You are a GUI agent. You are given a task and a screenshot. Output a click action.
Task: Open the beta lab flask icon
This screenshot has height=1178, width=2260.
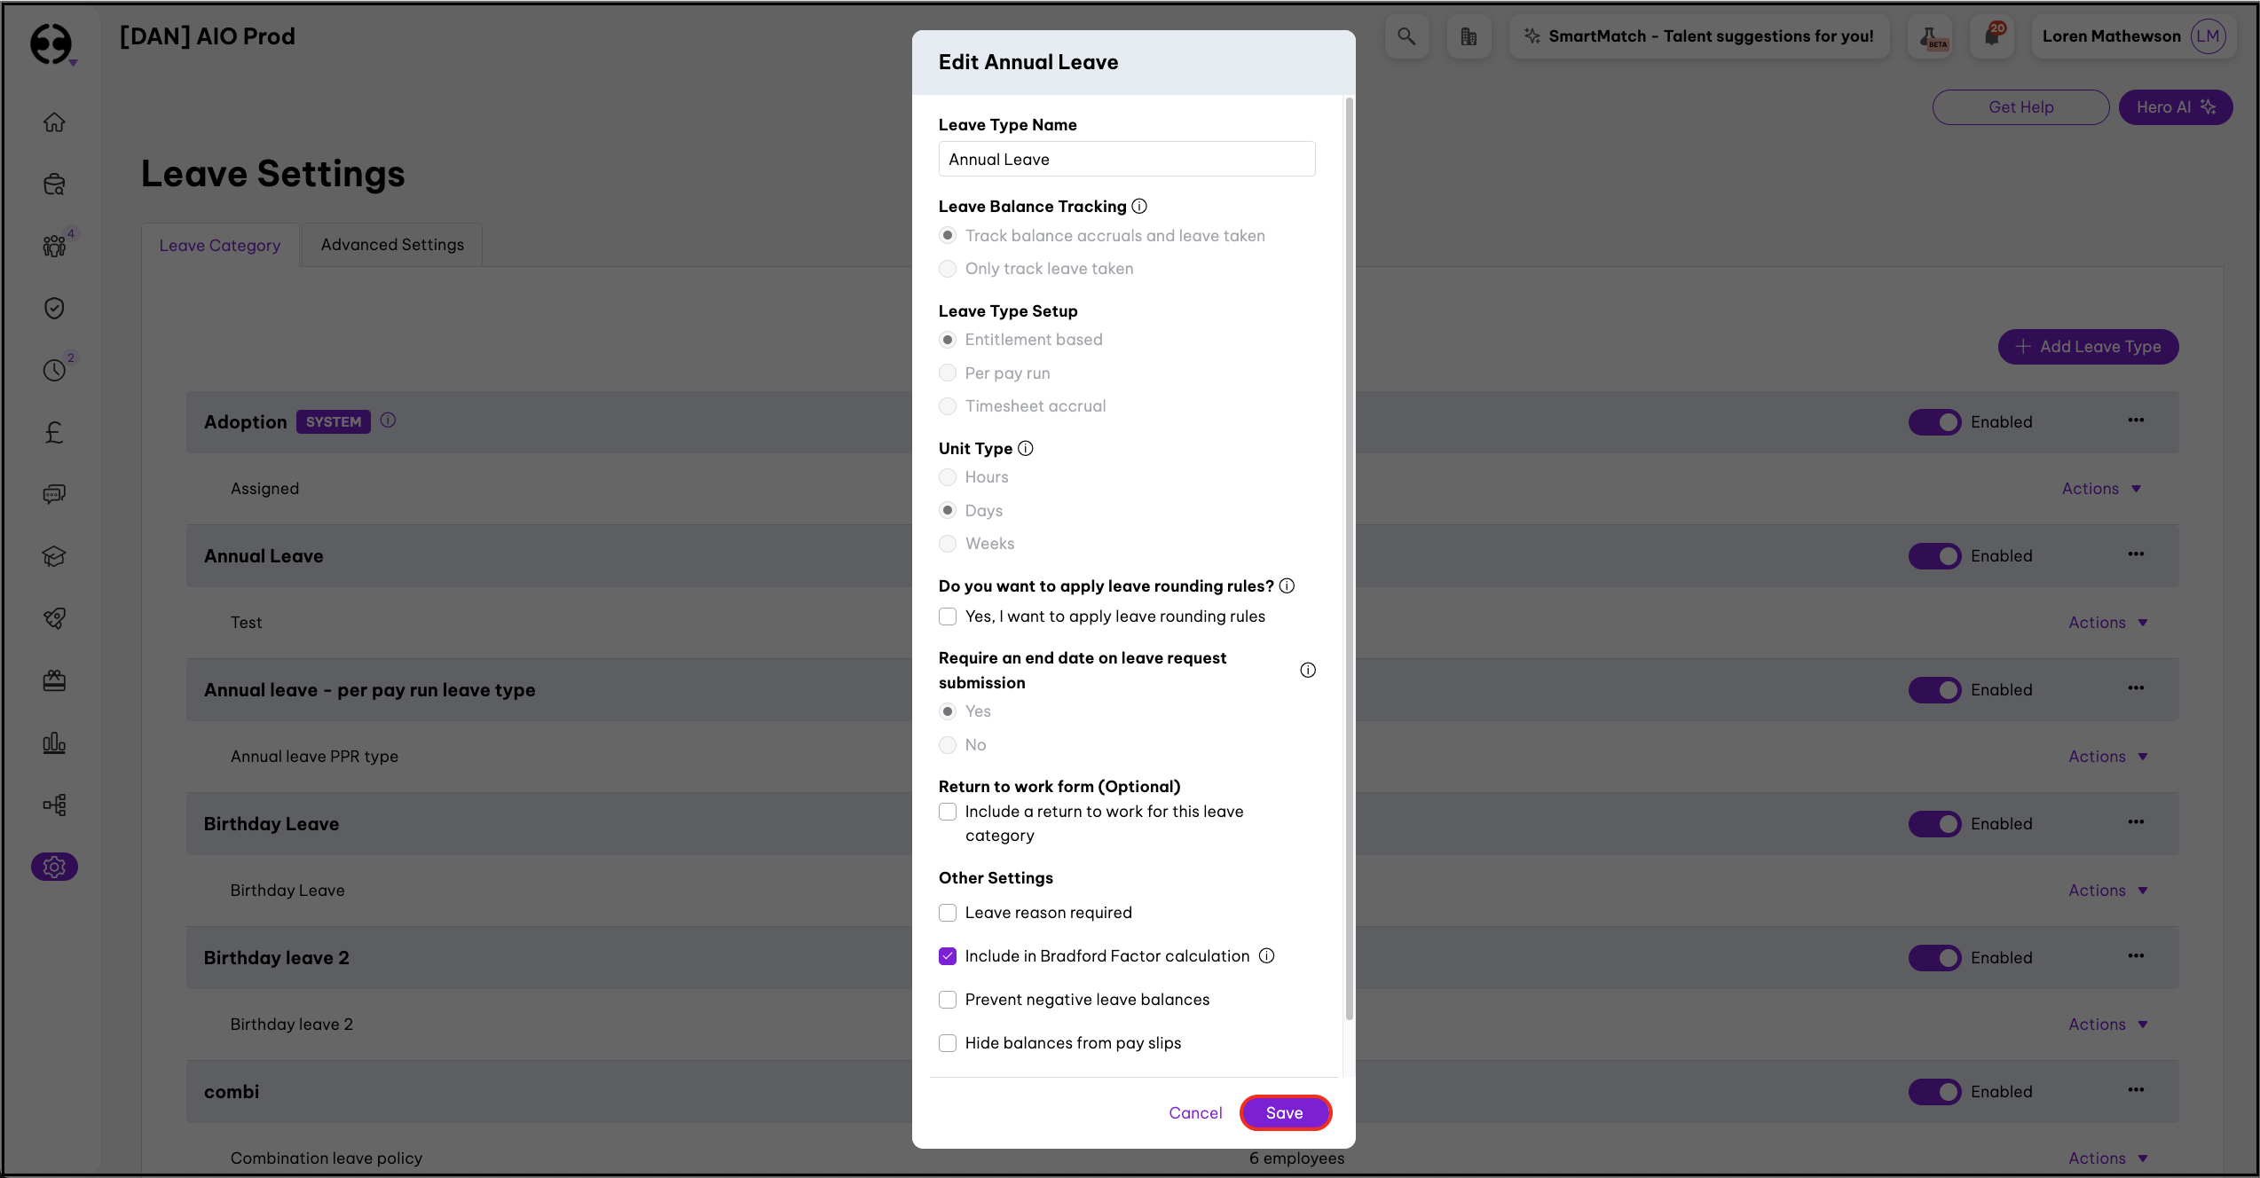[1931, 36]
